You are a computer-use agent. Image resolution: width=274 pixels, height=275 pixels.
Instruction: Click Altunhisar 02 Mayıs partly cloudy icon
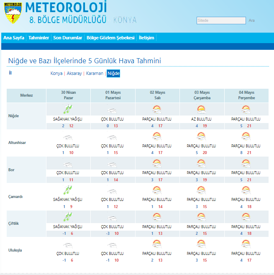click(157, 136)
